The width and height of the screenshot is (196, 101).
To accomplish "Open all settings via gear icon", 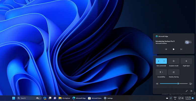I will tap(191, 91).
